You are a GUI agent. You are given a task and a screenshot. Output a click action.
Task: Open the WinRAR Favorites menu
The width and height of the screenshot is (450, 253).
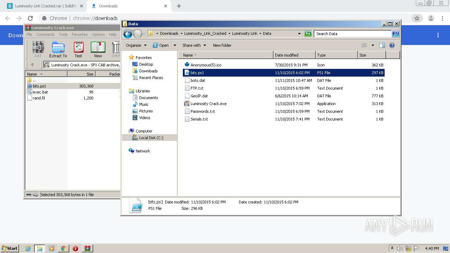click(80, 34)
